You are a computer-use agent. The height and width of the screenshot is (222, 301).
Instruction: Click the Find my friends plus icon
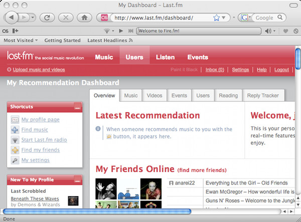[15, 150]
